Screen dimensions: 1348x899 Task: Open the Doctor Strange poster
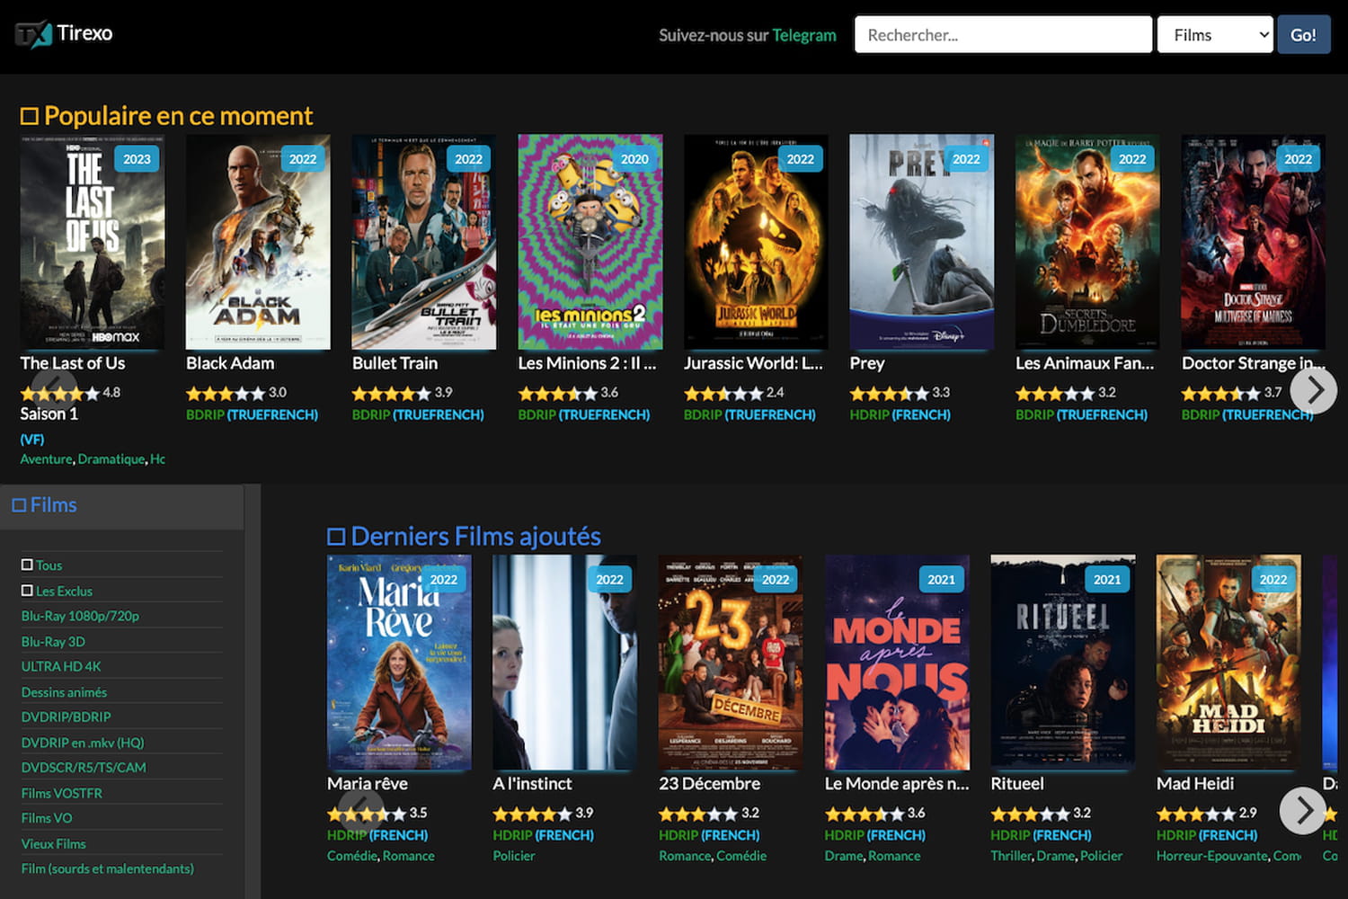pos(1254,242)
